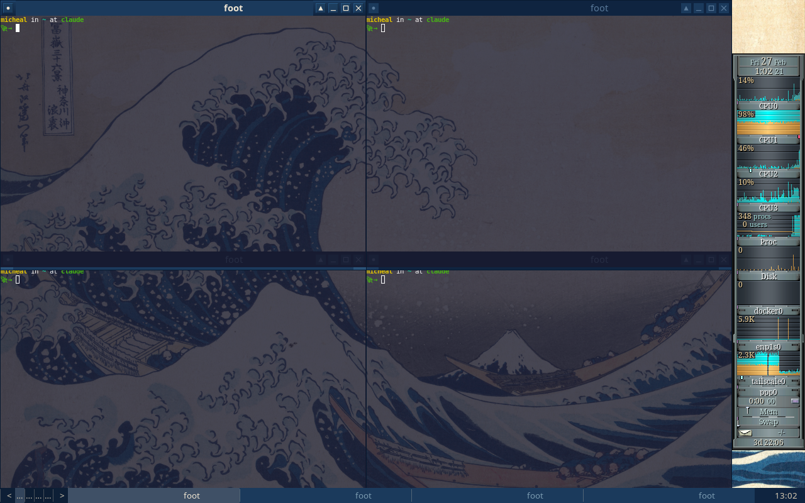Open window menu of active foot terminal
Screen dimensions: 805x503
point(8,8)
